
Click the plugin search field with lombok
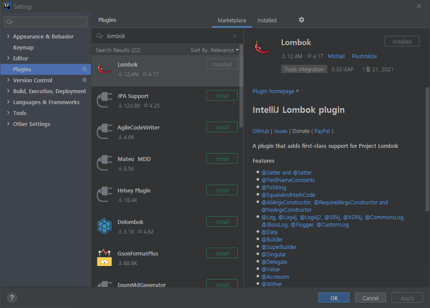tap(167, 36)
